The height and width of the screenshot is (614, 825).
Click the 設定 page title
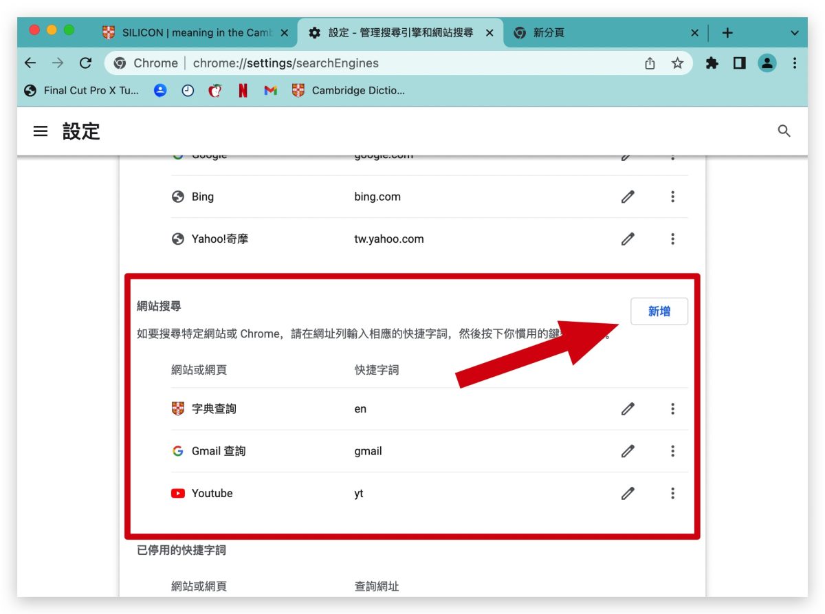click(81, 131)
